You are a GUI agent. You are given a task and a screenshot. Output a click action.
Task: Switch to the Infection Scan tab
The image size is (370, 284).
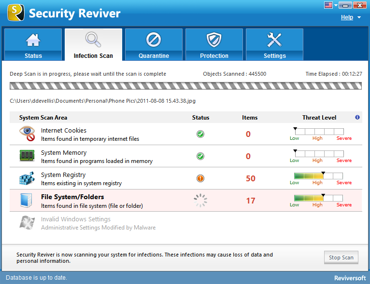coord(93,44)
